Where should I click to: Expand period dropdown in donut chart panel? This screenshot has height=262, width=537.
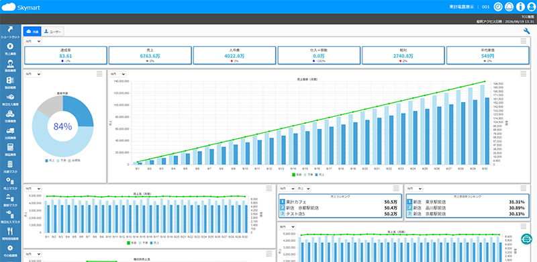click(x=33, y=74)
